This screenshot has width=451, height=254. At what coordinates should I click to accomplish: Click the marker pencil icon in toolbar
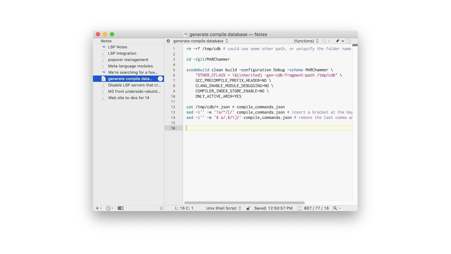337,41
